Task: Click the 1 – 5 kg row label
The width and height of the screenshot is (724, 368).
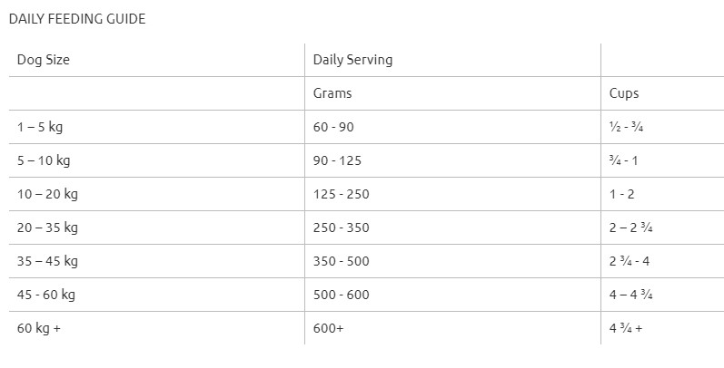Action: tap(40, 127)
